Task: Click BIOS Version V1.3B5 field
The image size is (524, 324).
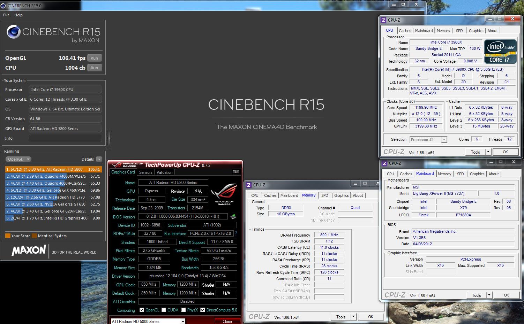Action: (463, 238)
